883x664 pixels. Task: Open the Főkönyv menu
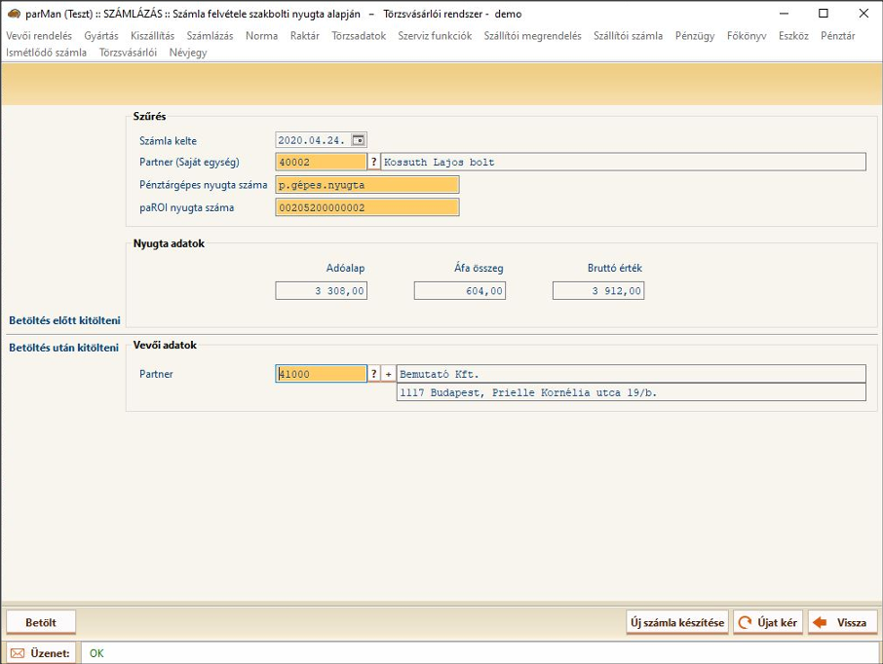pyautogui.click(x=747, y=35)
